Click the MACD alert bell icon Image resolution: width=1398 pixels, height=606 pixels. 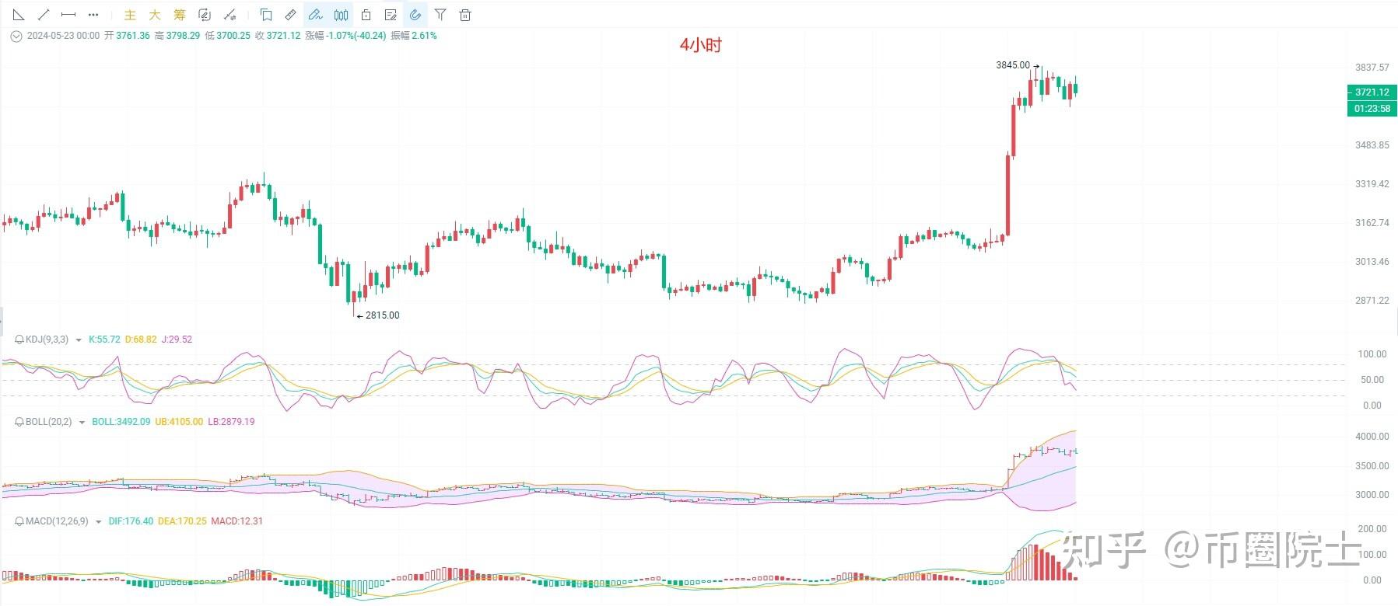tap(19, 521)
